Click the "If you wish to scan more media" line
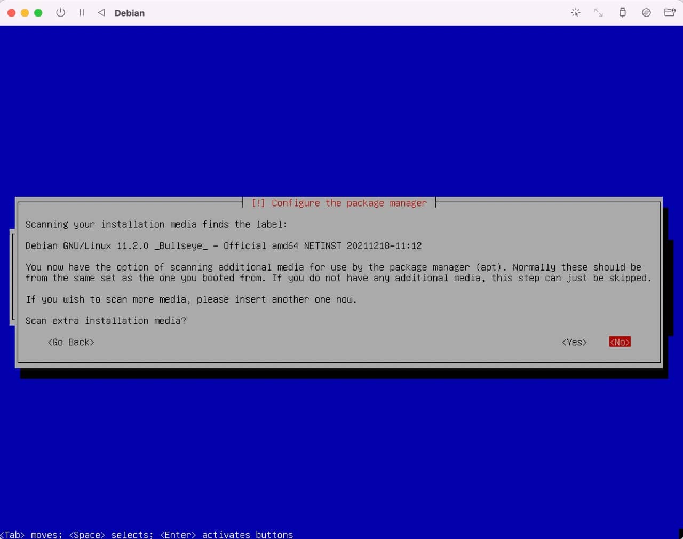683x539 pixels. 191,299
